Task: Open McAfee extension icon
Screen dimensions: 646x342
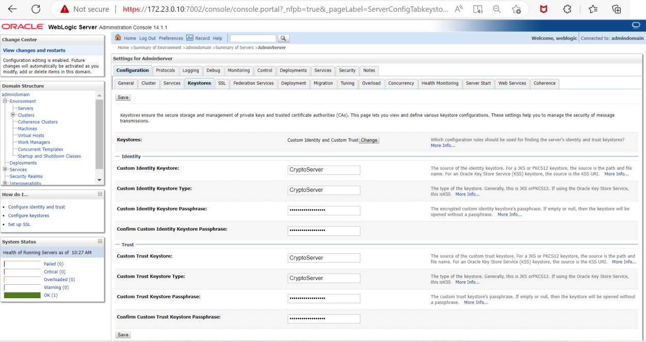Action: tap(543, 9)
